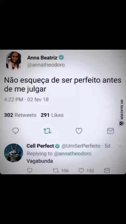Retweet Anna Beatriz's tweet

click(x=47, y=131)
